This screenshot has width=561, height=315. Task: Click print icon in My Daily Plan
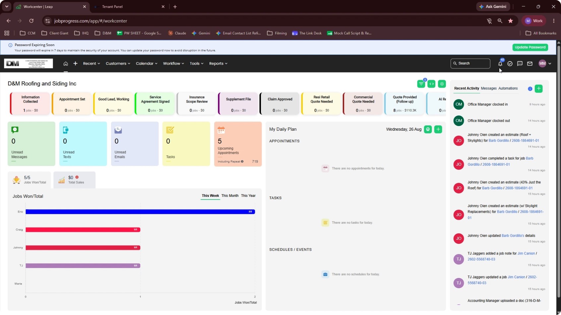tap(428, 129)
